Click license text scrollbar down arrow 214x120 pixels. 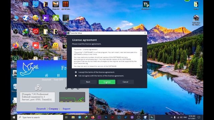141,66
